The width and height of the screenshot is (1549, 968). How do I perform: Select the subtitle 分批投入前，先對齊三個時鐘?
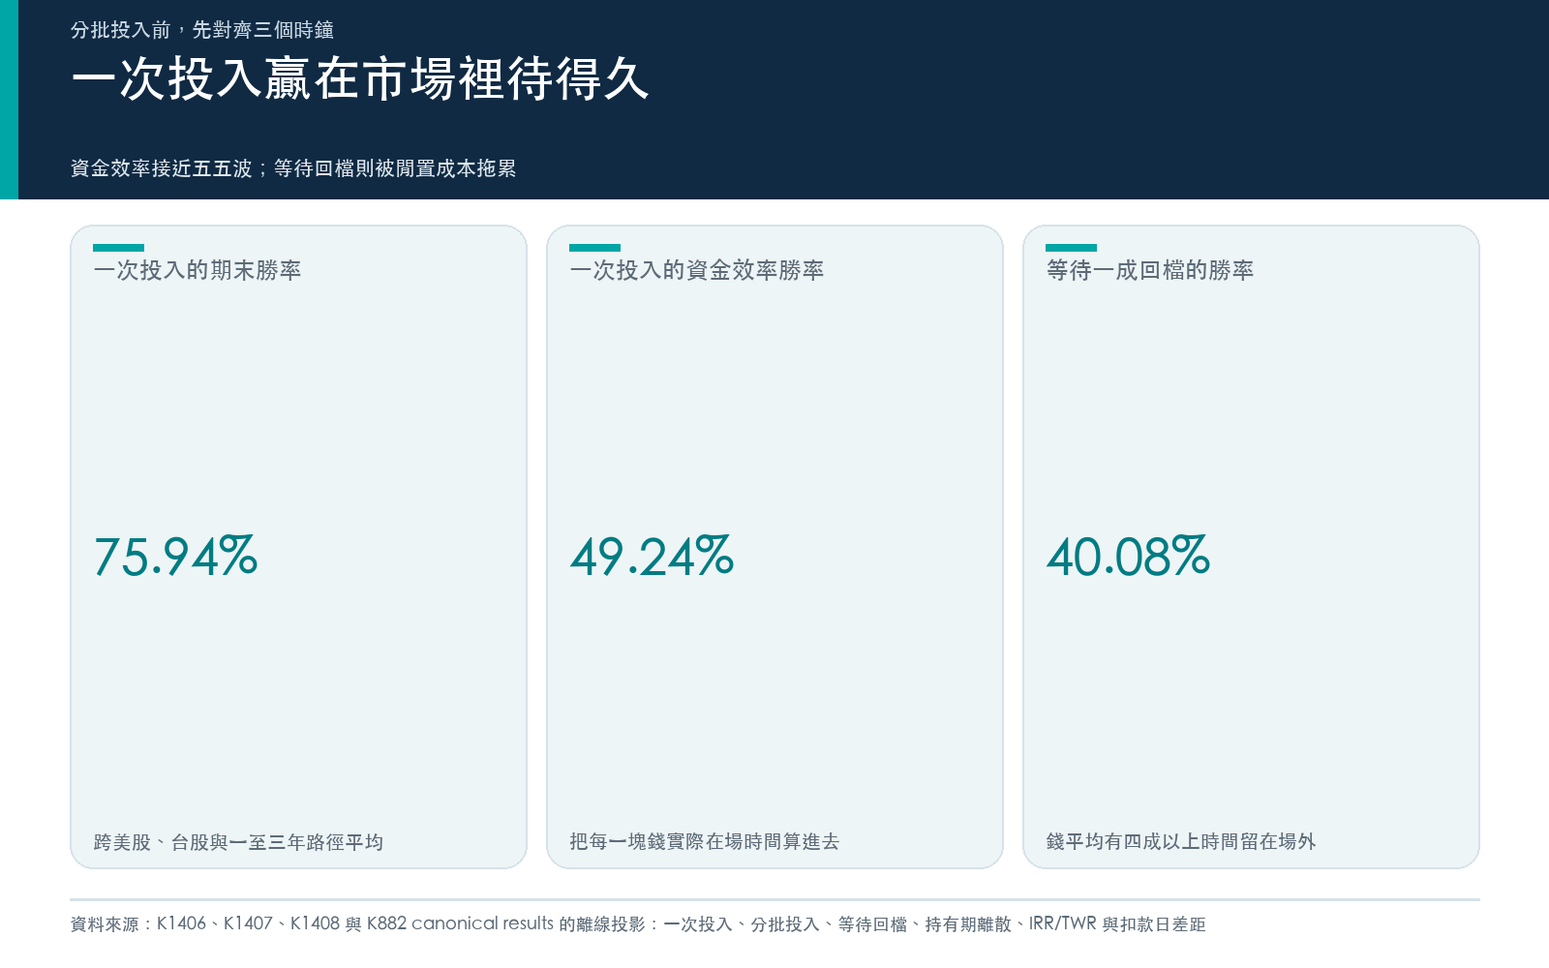202,30
